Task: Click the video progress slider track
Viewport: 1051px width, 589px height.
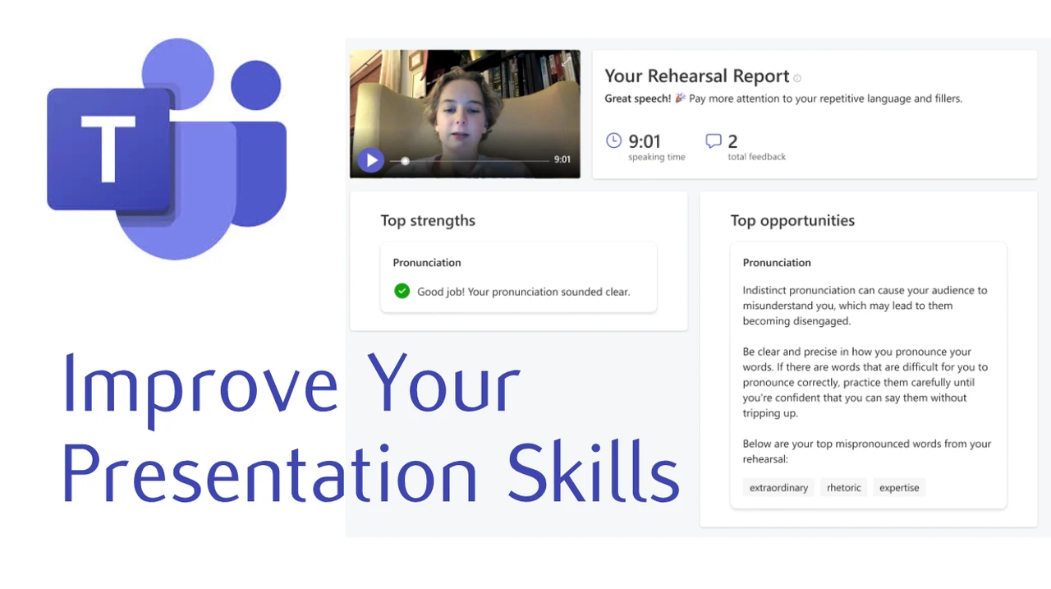Action: click(x=469, y=161)
